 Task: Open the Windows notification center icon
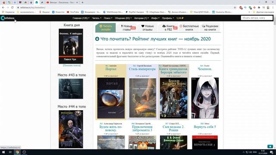coord(272,152)
